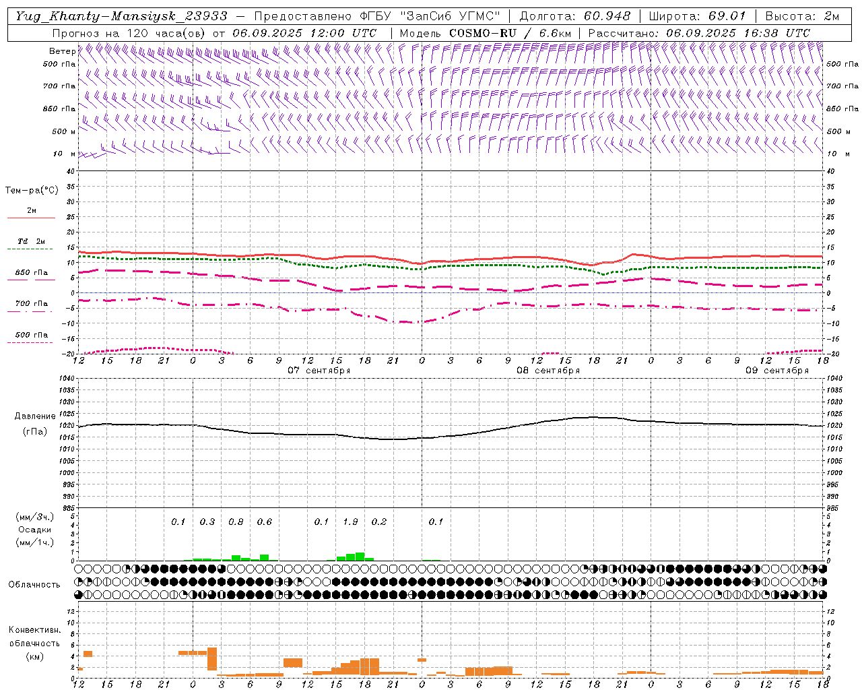Click the tallest orange convective cloud bar
This screenshot has width=862, height=690.
click(x=212, y=659)
